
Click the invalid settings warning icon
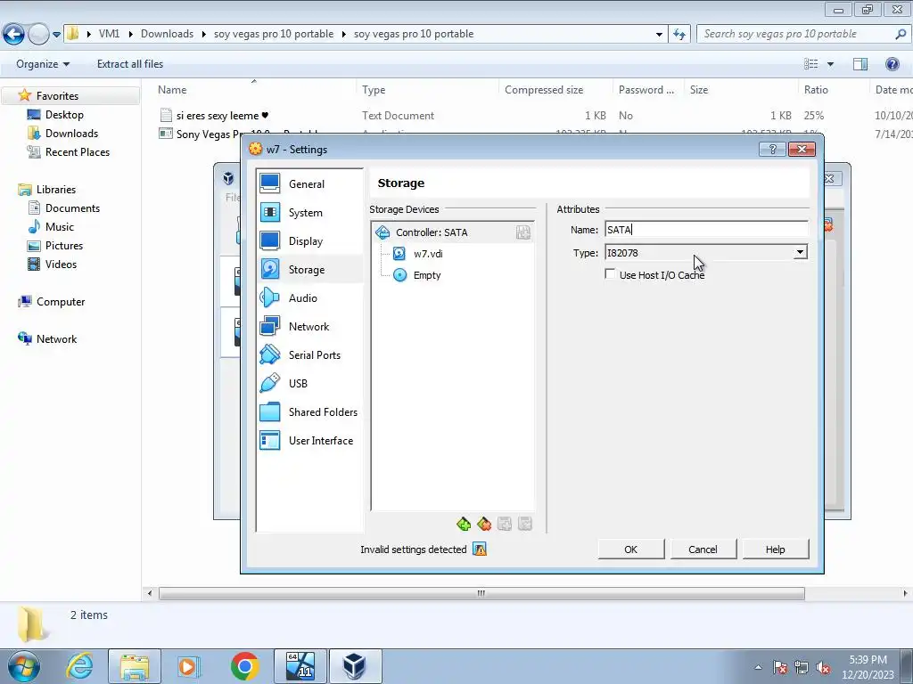[x=479, y=549]
